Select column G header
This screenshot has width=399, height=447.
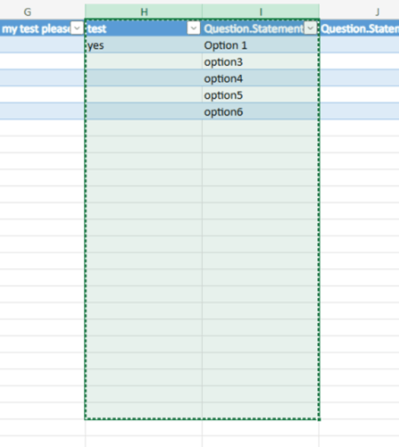pyautogui.click(x=42, y=12)
